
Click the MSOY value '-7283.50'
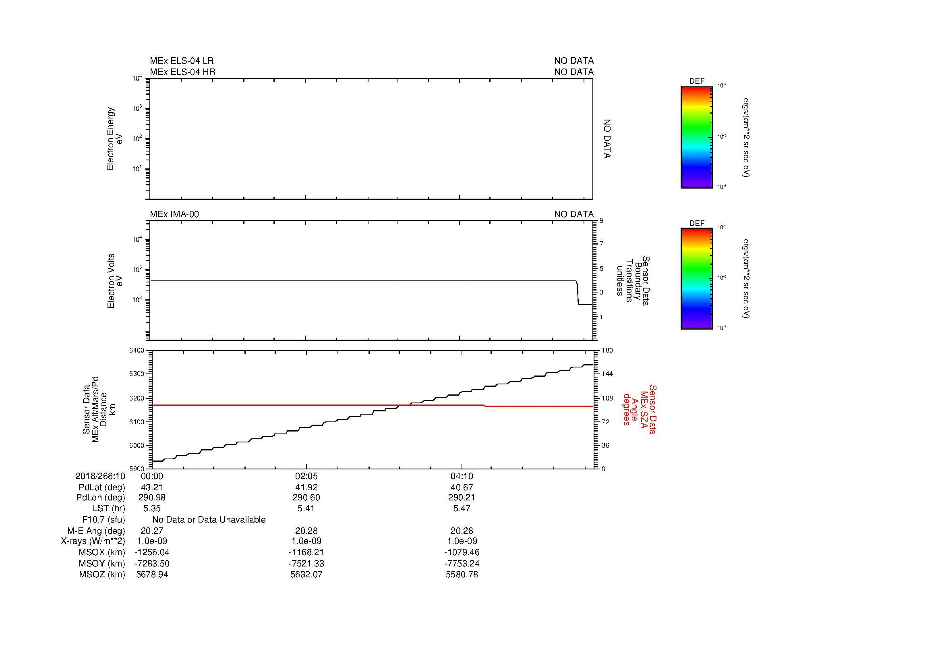(152, 563)
